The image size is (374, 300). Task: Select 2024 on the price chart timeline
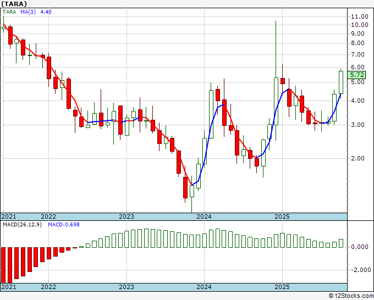tap(204, 216)
